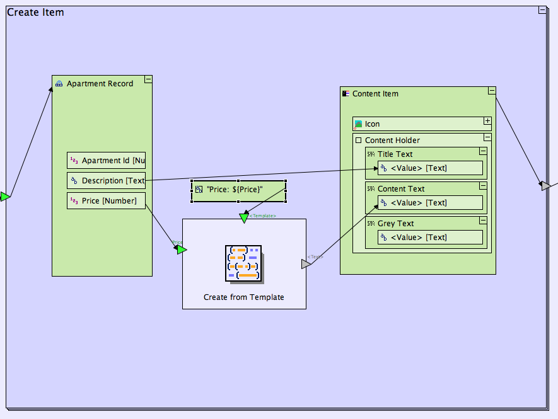Click the grey Text output arrow of Create from Template
The width and height of the screenshot is (558, 419).
point(306,264)
